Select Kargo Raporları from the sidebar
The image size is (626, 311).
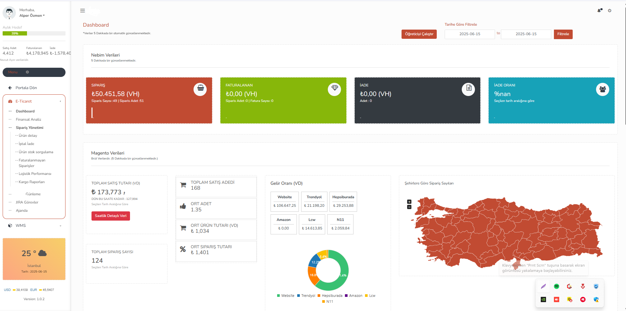click(32, 182)
